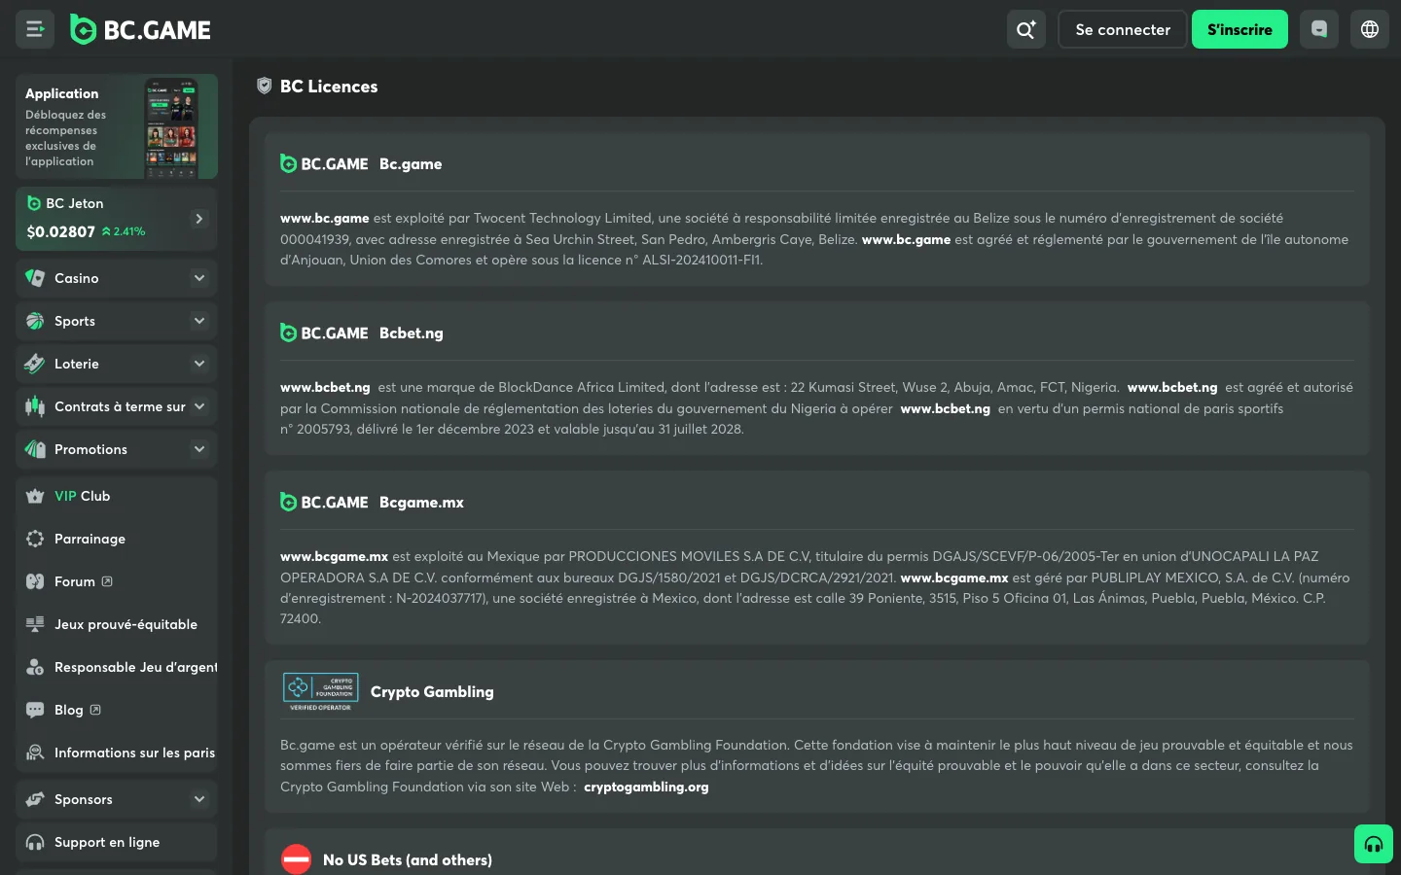Select the Support en ligne headset icon

coord(35,842)
